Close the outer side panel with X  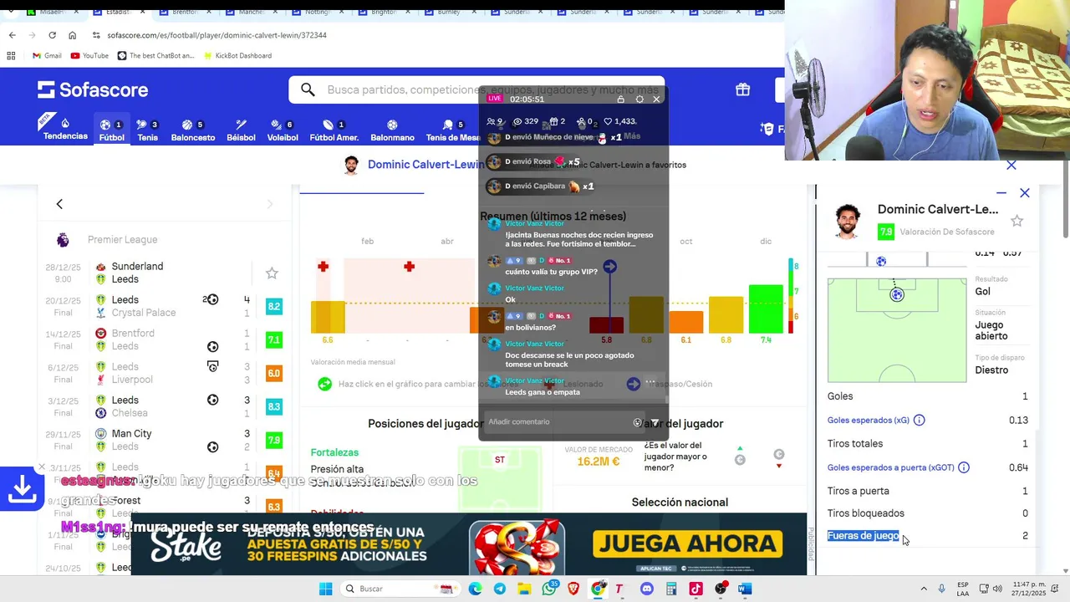pos(1011,166)
